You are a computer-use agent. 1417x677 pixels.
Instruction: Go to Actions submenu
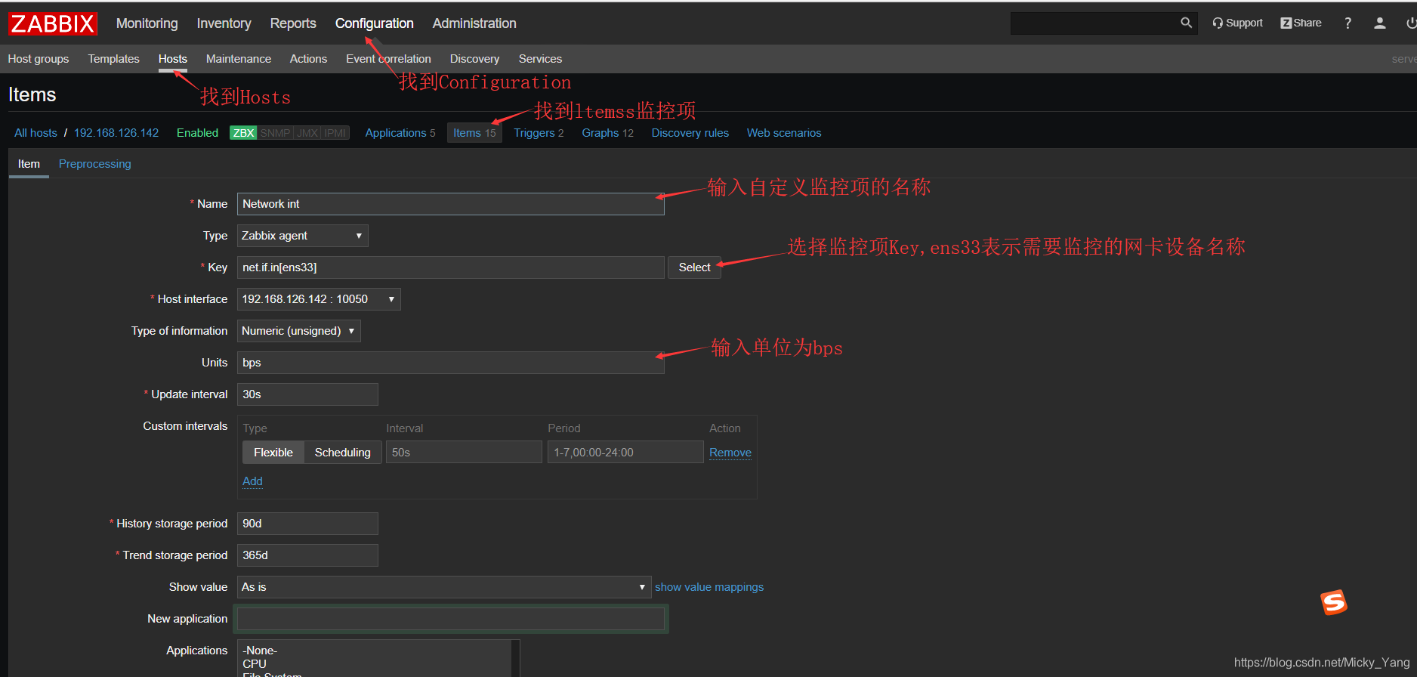click(x=309, y=59)
